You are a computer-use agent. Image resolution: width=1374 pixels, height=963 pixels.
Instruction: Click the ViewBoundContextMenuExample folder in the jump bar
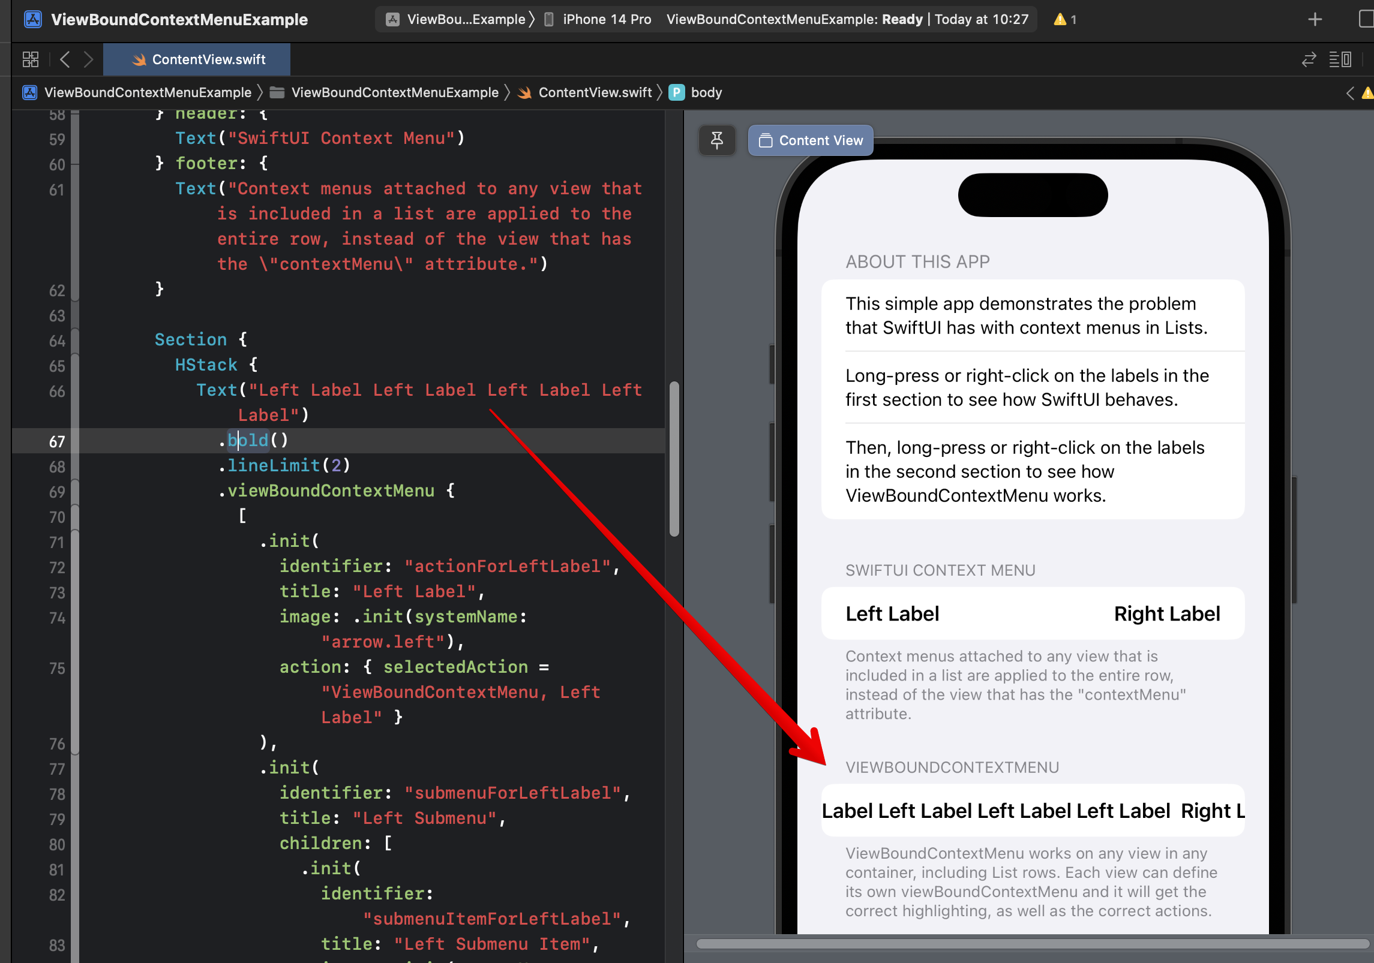385,92
